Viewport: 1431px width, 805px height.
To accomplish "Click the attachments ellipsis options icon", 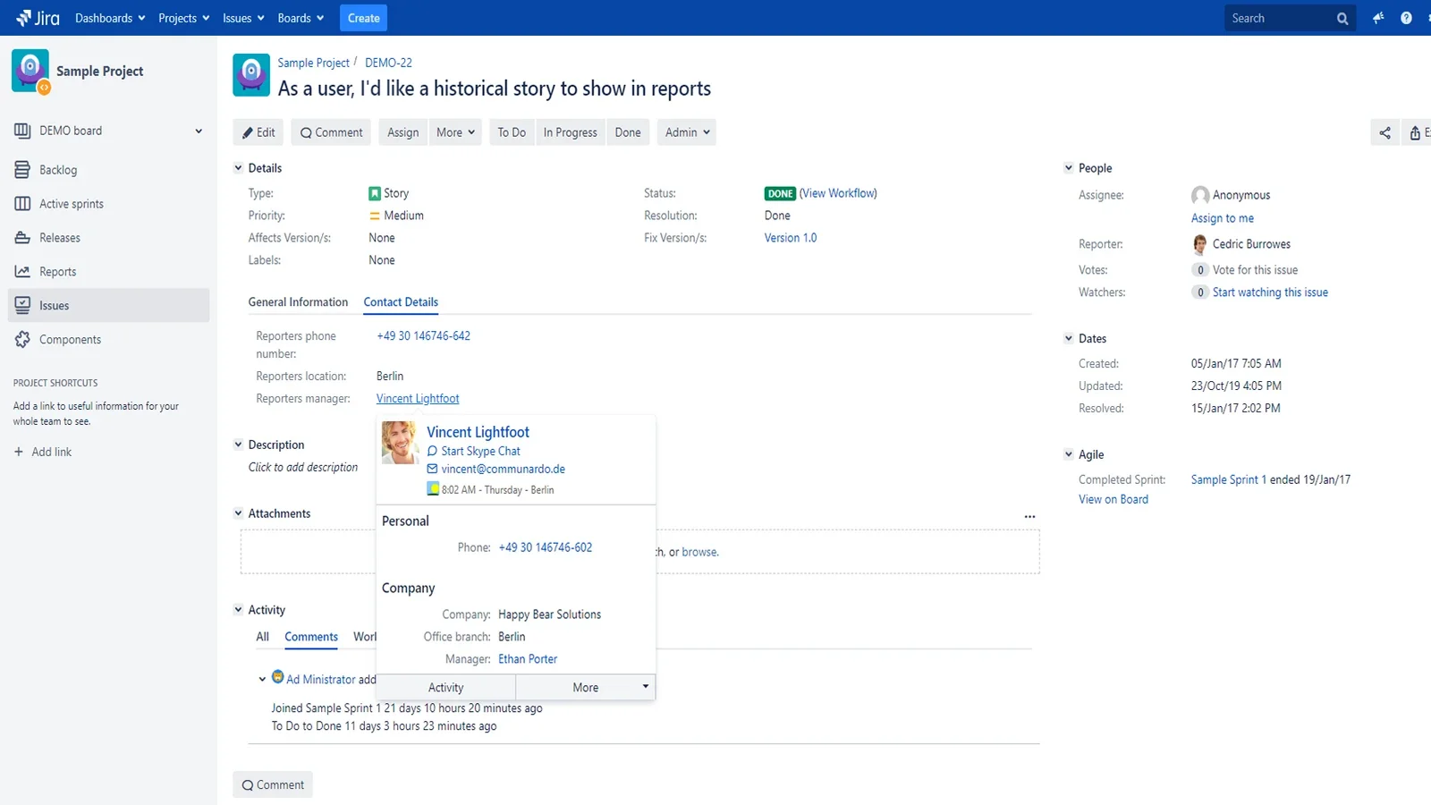I will [1029, 516].
